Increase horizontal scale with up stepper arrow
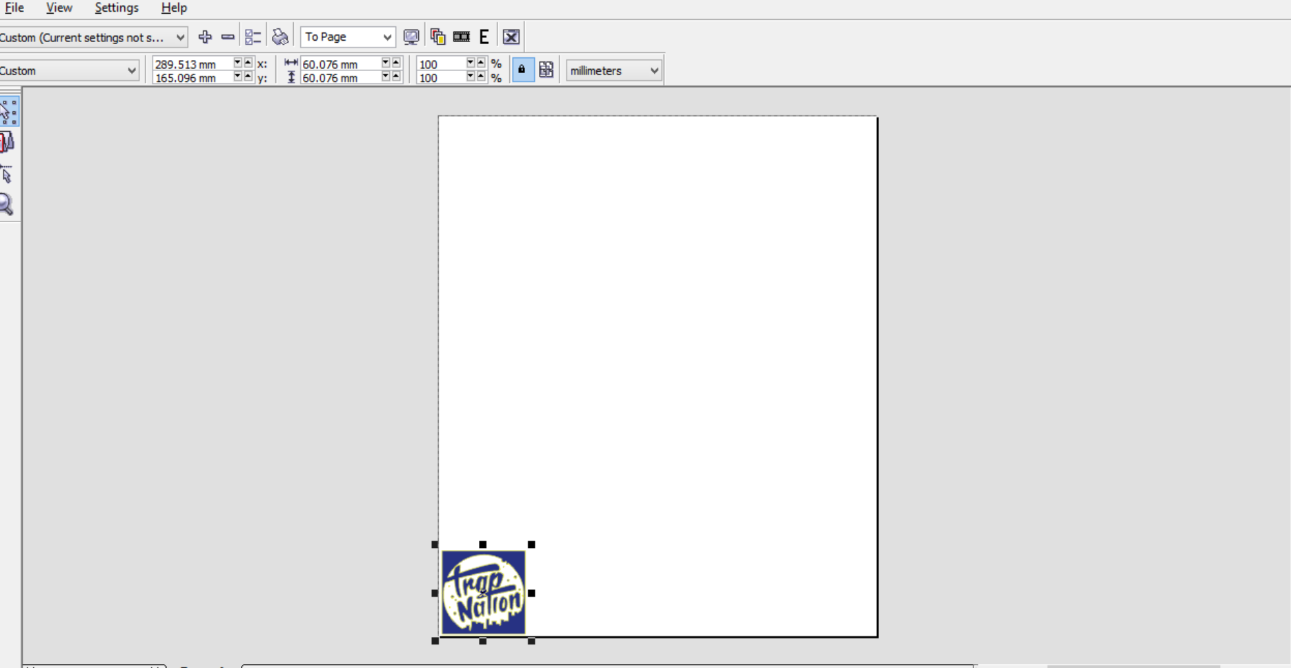Image resolution: width=1291 pixels, height=668 pixels. (481, 63)
